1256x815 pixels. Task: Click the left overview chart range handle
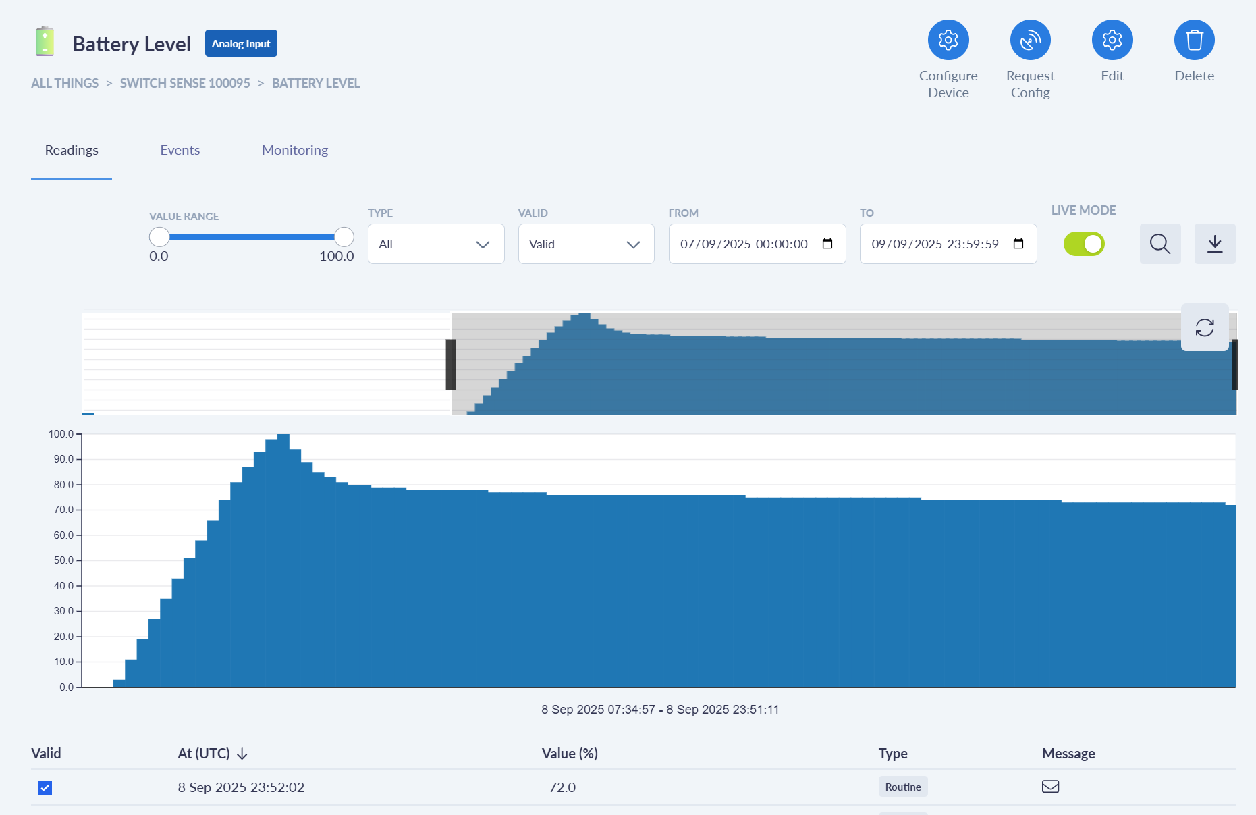[451, 365]
